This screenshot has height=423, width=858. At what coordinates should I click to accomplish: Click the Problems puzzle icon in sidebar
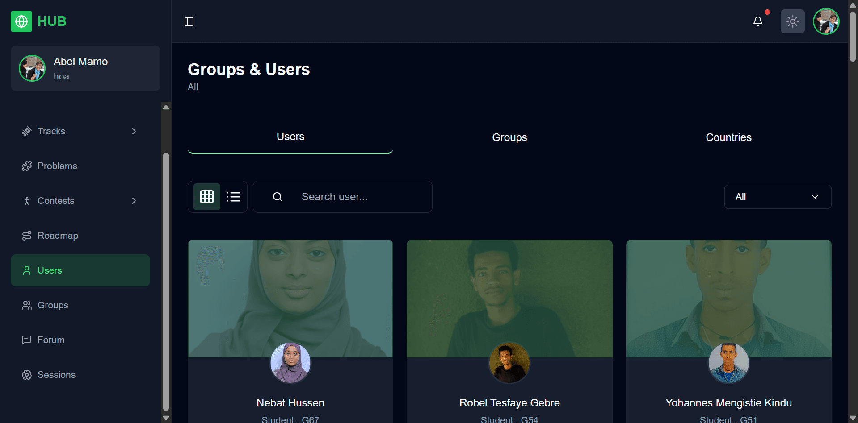(27, 166)
